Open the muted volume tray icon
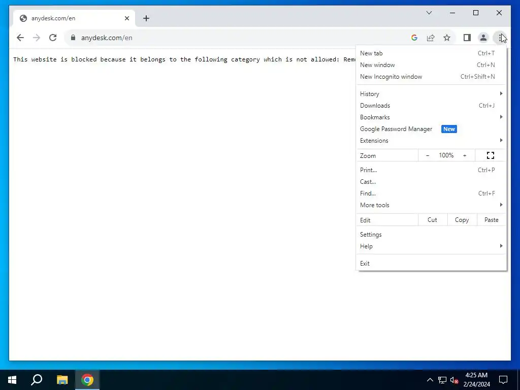The height and width of the screenshot is (390, 520). [x=454, y=380]
